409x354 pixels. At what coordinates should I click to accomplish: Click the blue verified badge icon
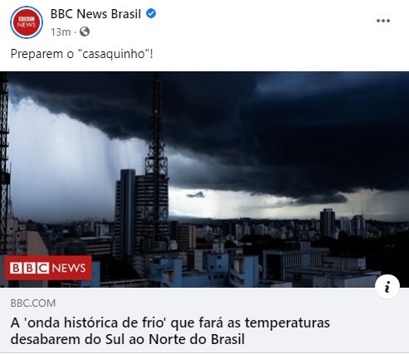151,13
